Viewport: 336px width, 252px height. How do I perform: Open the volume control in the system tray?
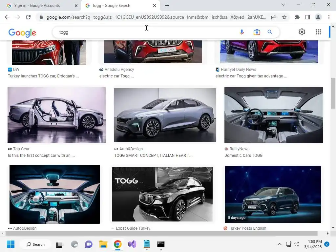(x=297, y=244)
